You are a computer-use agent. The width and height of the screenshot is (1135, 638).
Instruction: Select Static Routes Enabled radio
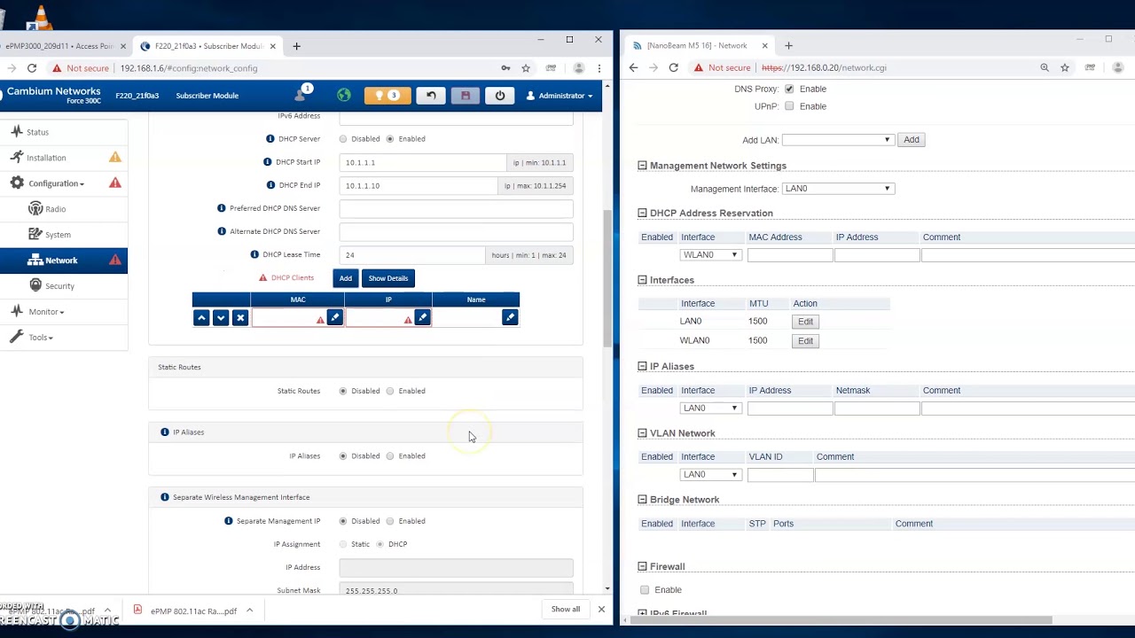(x=390, y=391)
